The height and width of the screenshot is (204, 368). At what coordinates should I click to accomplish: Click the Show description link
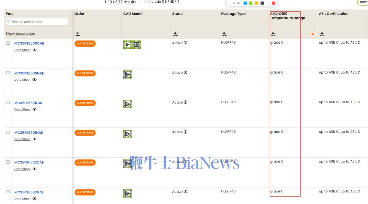pyautogui.click(x=20, y=33)
